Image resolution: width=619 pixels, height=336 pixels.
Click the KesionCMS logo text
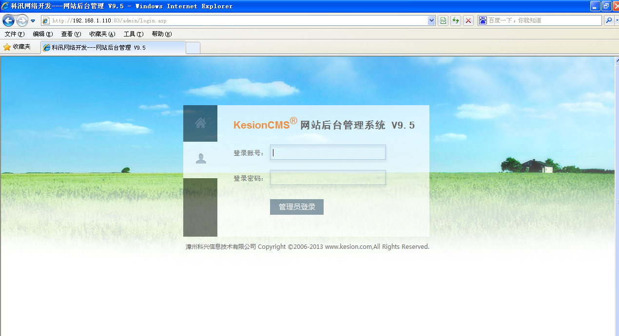tap(265, 124)
